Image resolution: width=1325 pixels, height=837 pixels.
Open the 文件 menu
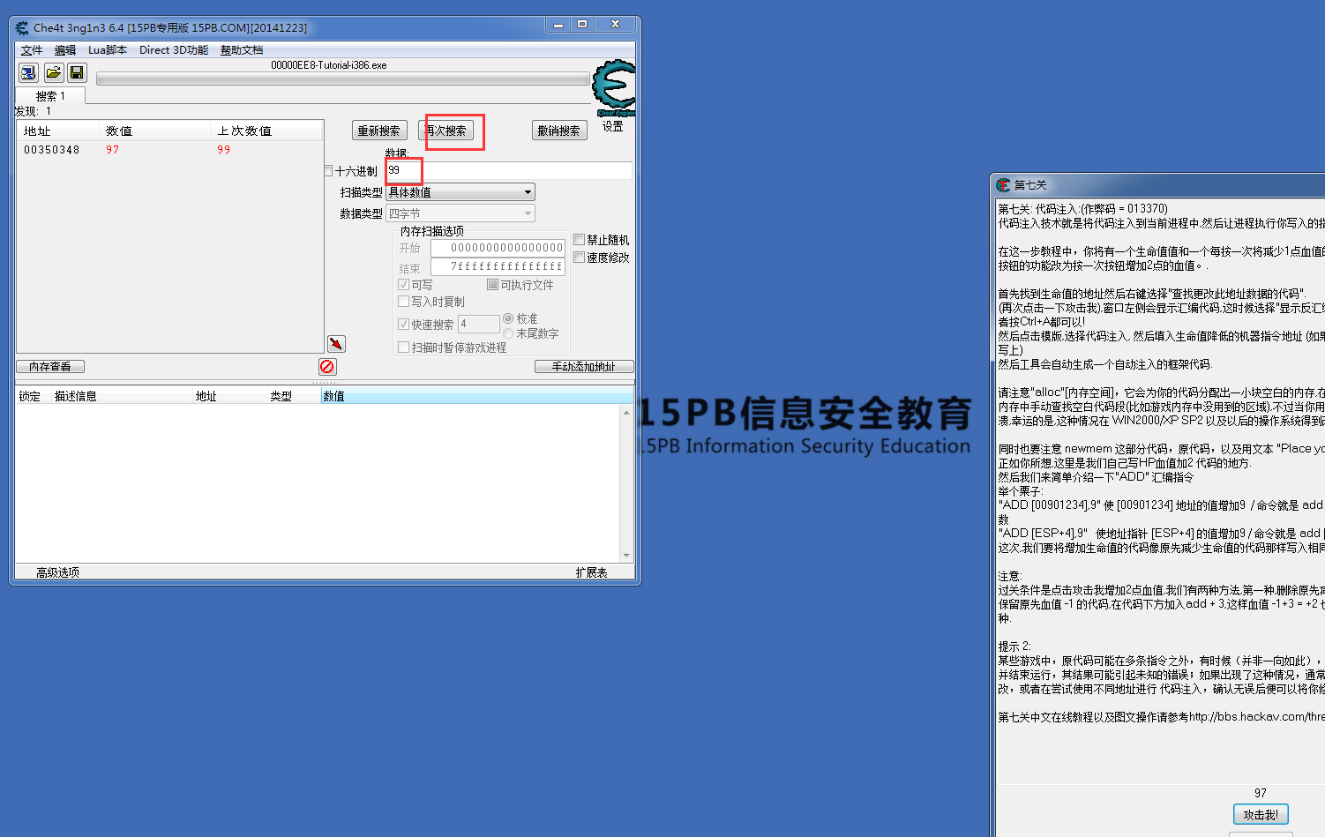pos(32,50)
